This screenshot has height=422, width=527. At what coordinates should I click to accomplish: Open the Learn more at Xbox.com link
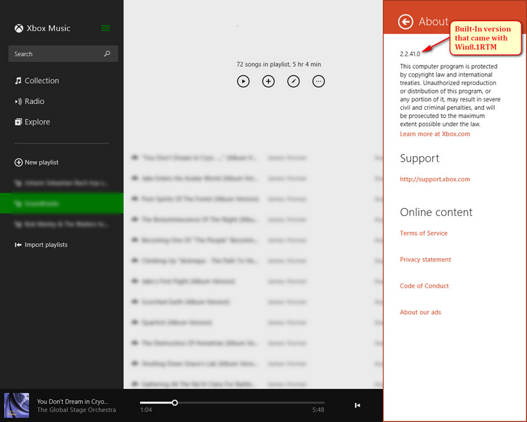coord(435,134)
